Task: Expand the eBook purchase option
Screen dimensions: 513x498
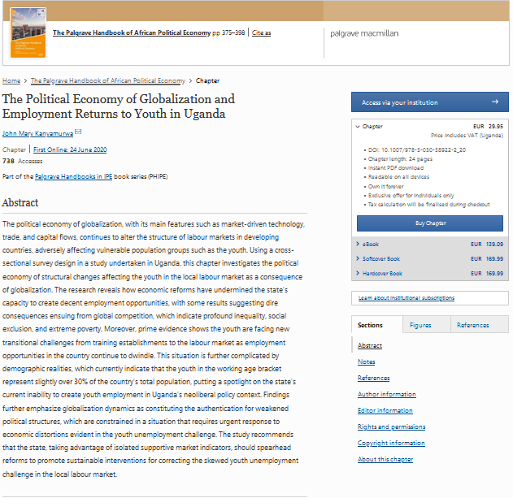Action: [x=359, y=244]
